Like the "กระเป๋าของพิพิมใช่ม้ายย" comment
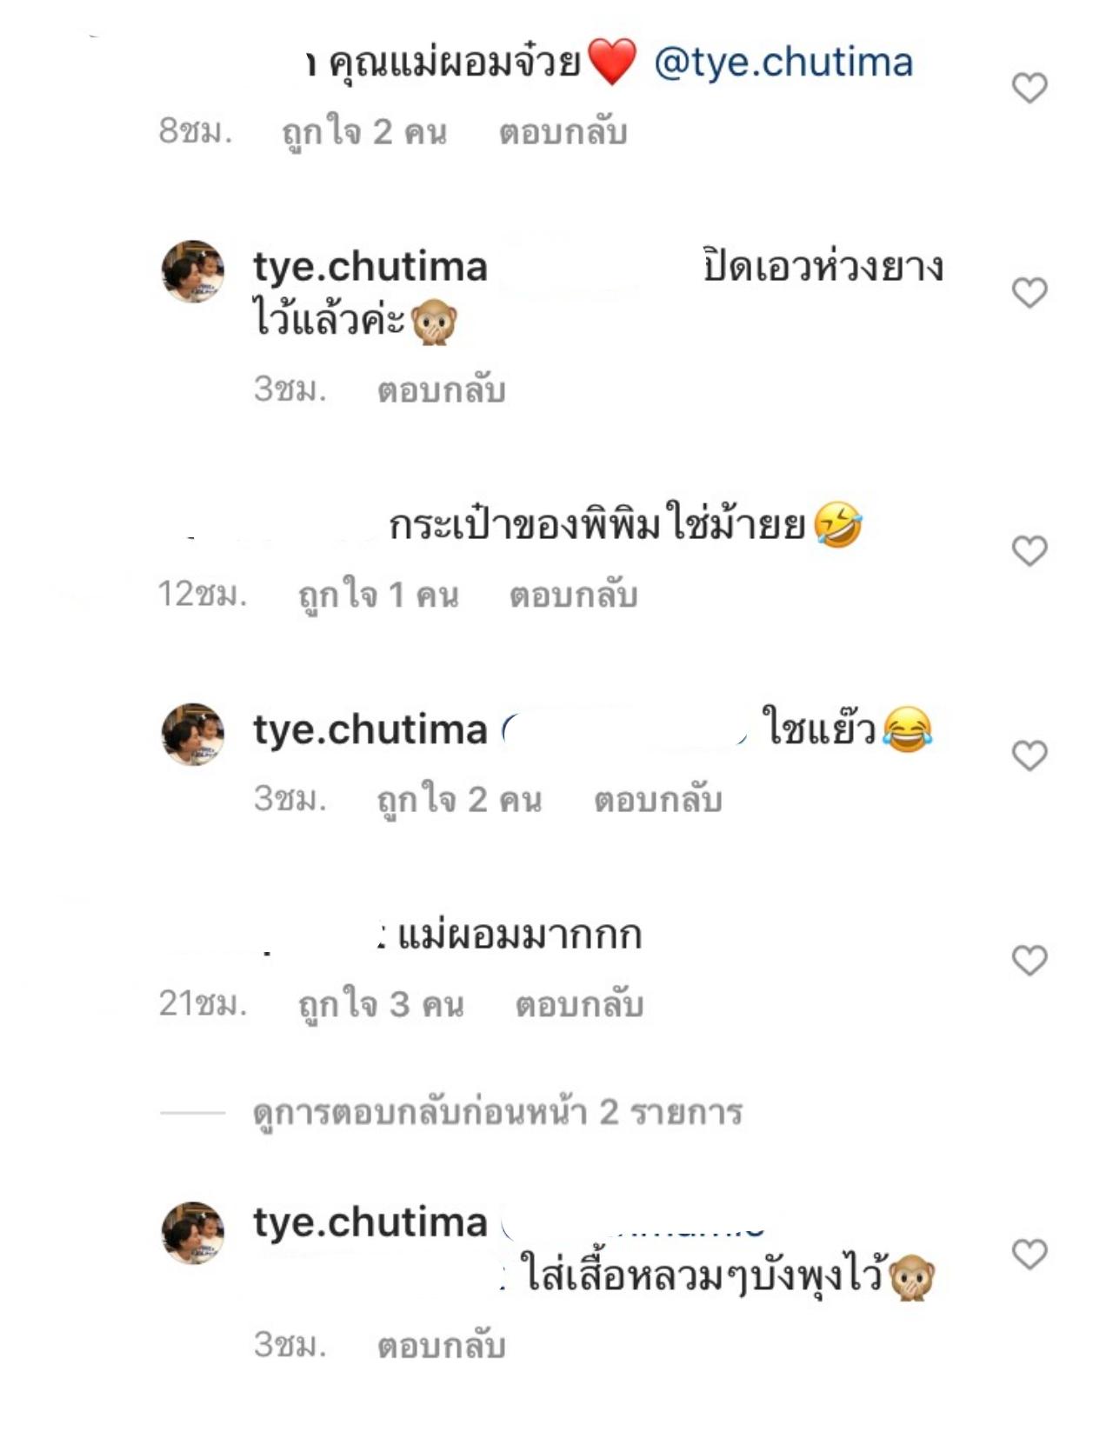The height and width of the screenshot is (1438, 1113). coord(1030,550)
